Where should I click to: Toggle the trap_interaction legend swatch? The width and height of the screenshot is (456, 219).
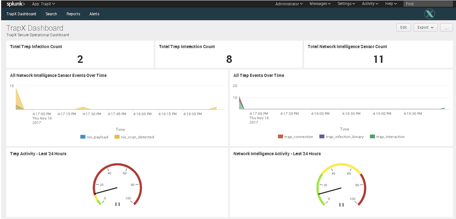[372, 137]
